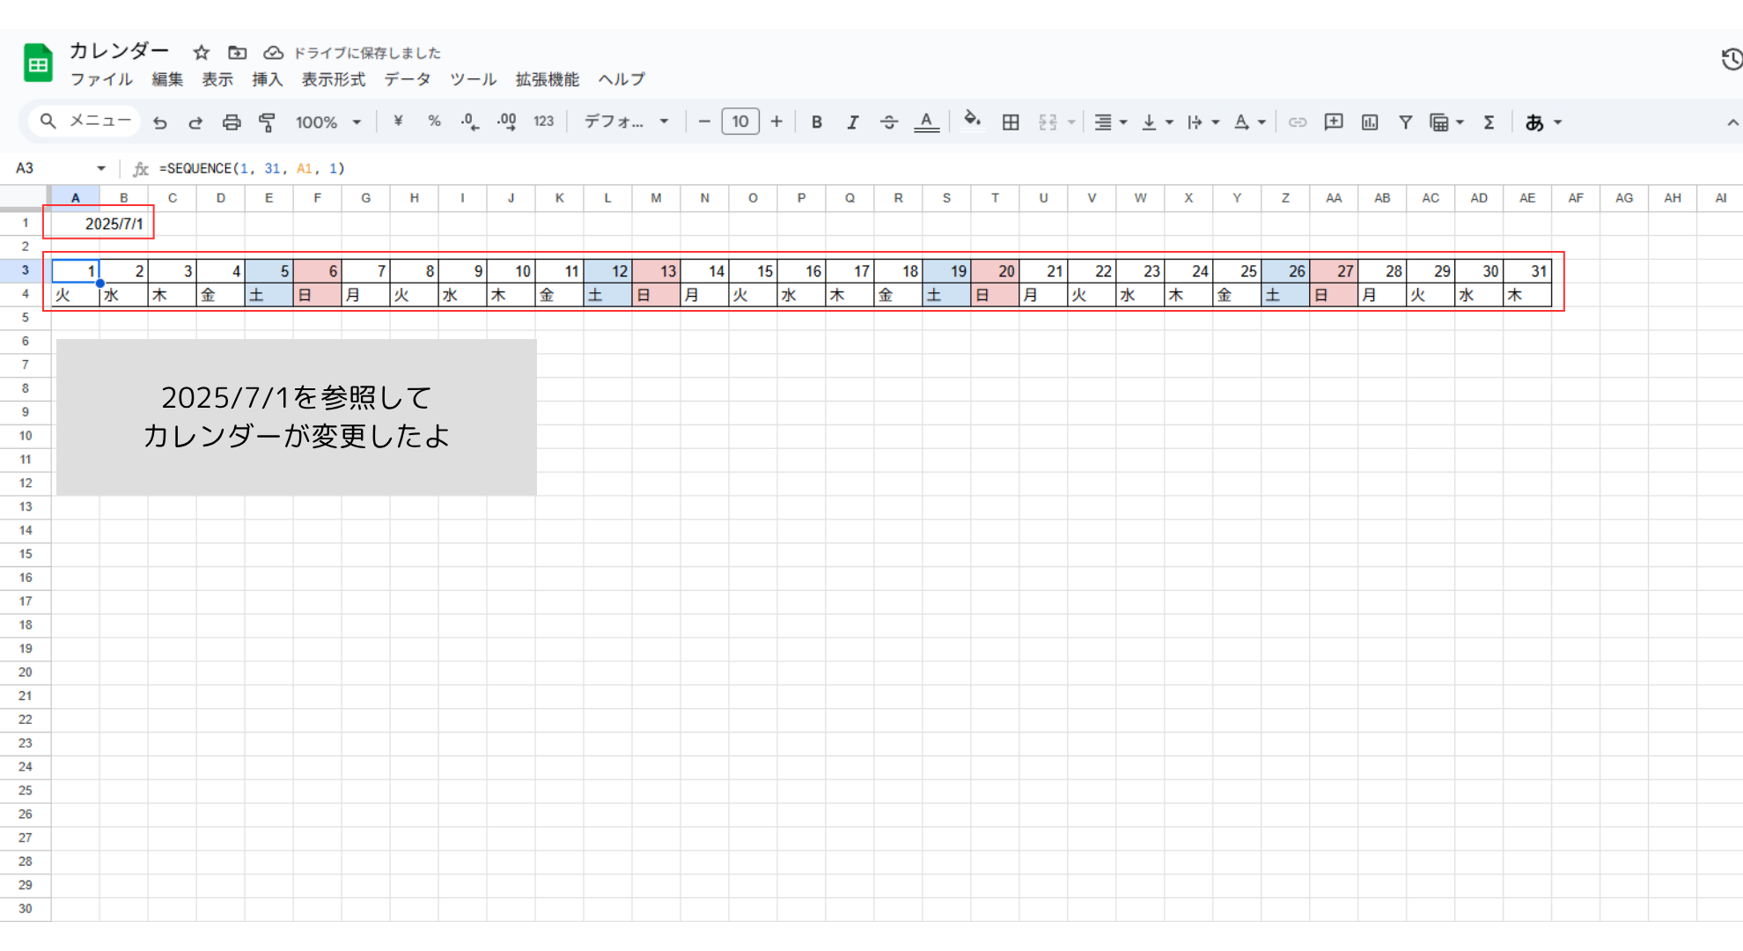The width and height of the screenshot is (1743, 951).
Task: Open the borders tool
Action: 1011,122
